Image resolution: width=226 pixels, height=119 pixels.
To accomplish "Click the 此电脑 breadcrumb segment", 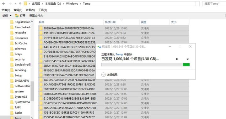I will [36, 4].
